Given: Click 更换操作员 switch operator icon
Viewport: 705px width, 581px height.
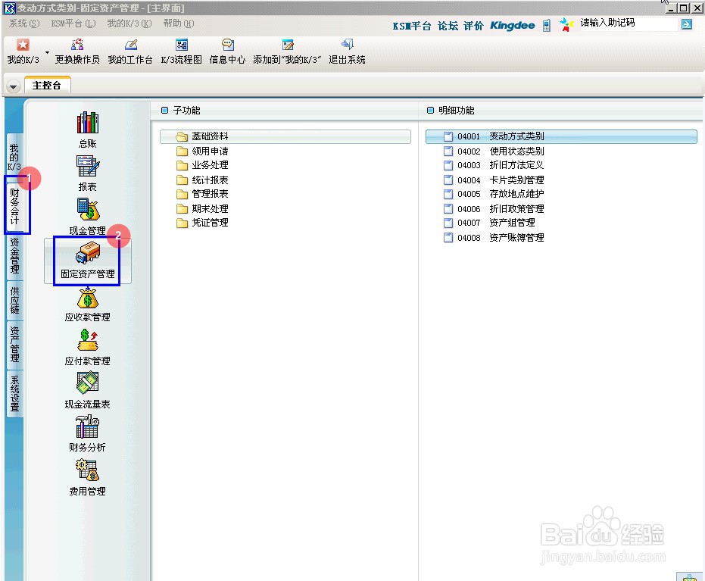Looking at the screenshot, I should [x=77, y=52].
